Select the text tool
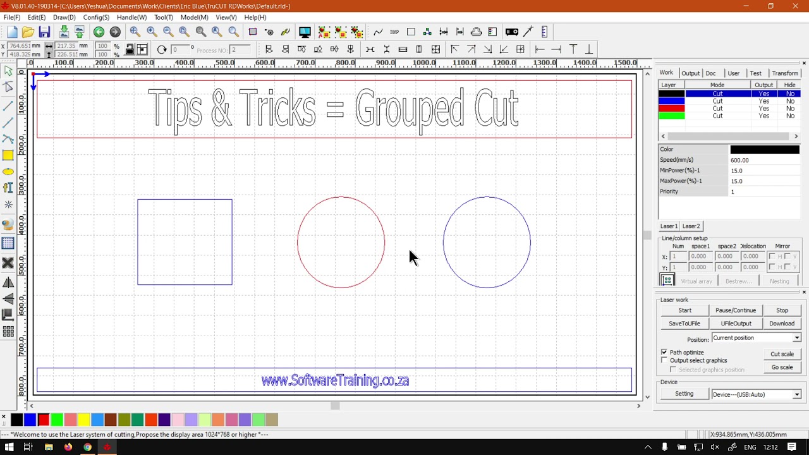 click(8, 188)
